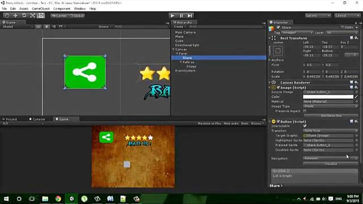Screen dimensions: 363x204
Task: Click the Visualize button
Action: [x=330, y=164]
